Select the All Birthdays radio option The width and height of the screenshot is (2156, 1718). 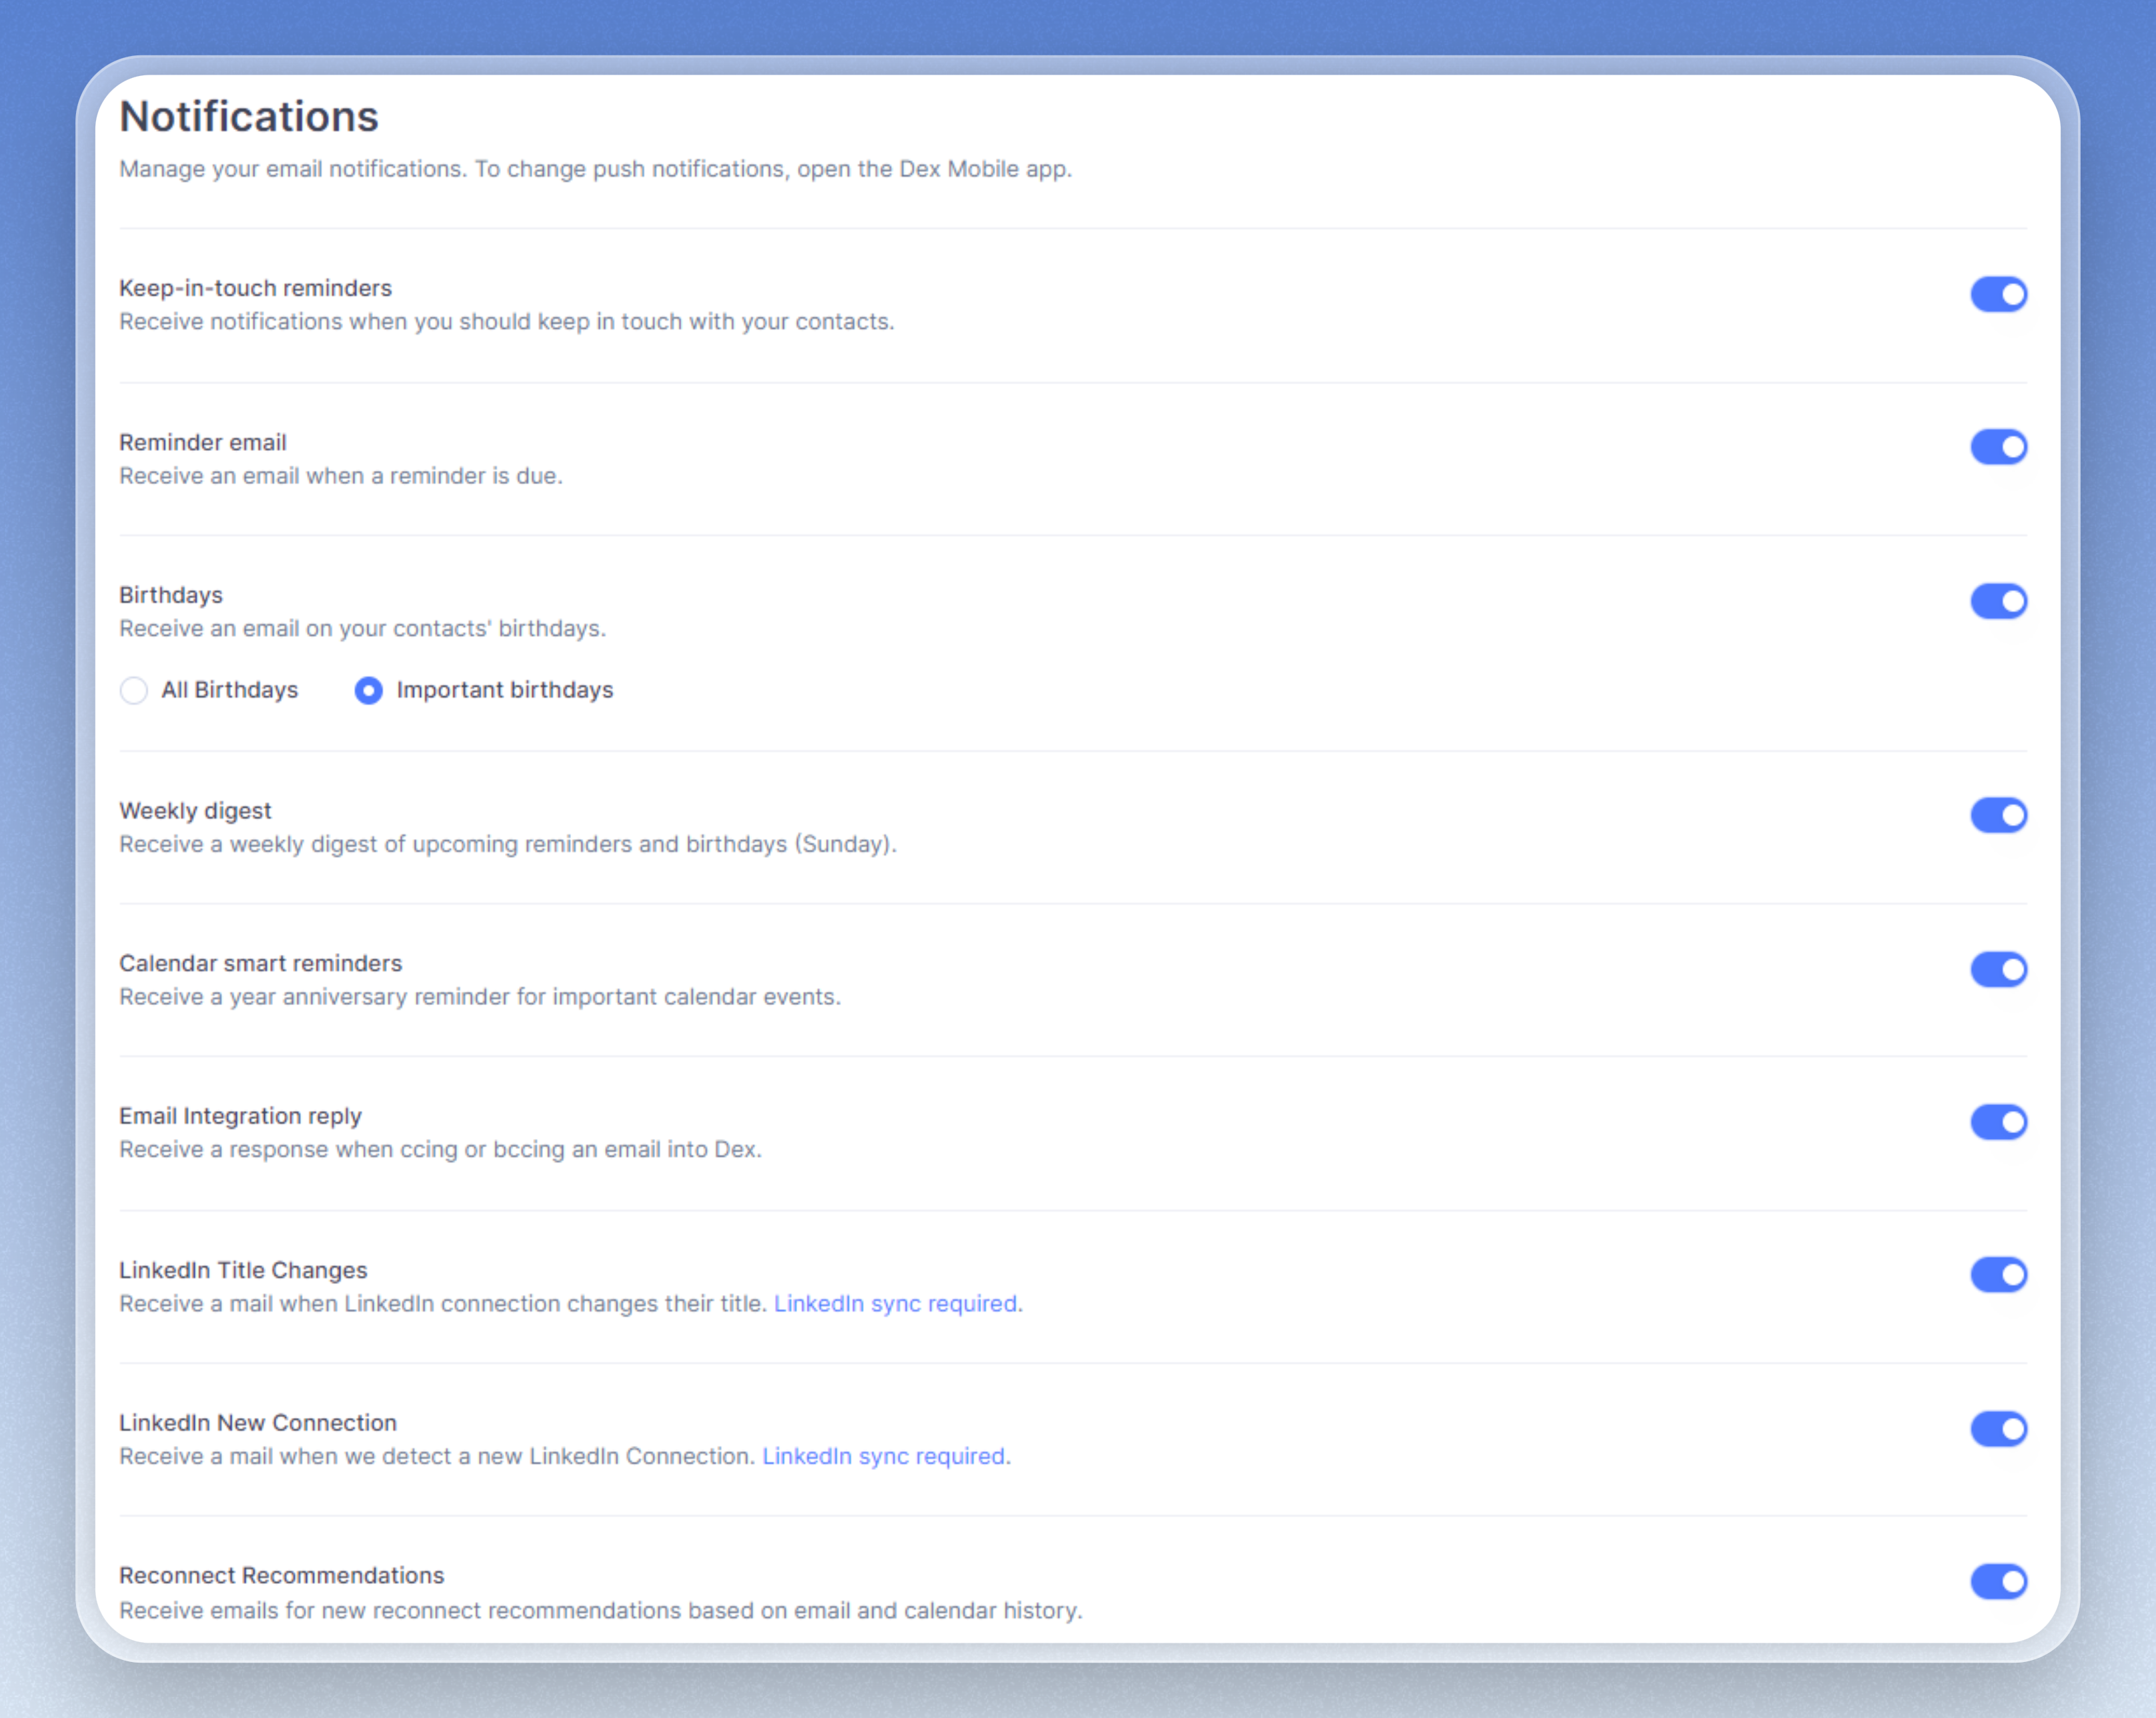[x=134, y=690]
